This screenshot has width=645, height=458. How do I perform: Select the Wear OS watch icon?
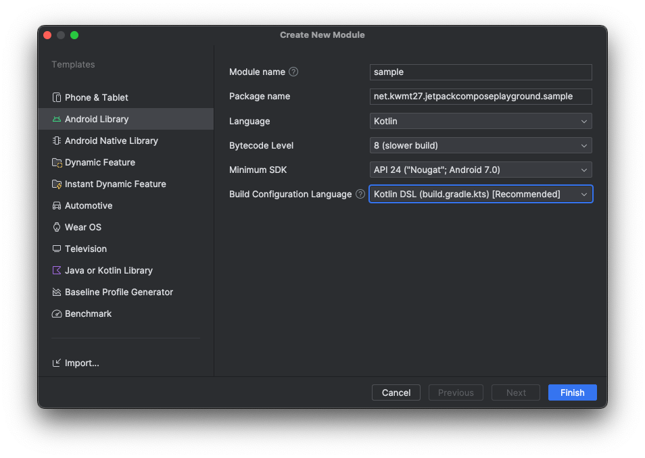57,227
